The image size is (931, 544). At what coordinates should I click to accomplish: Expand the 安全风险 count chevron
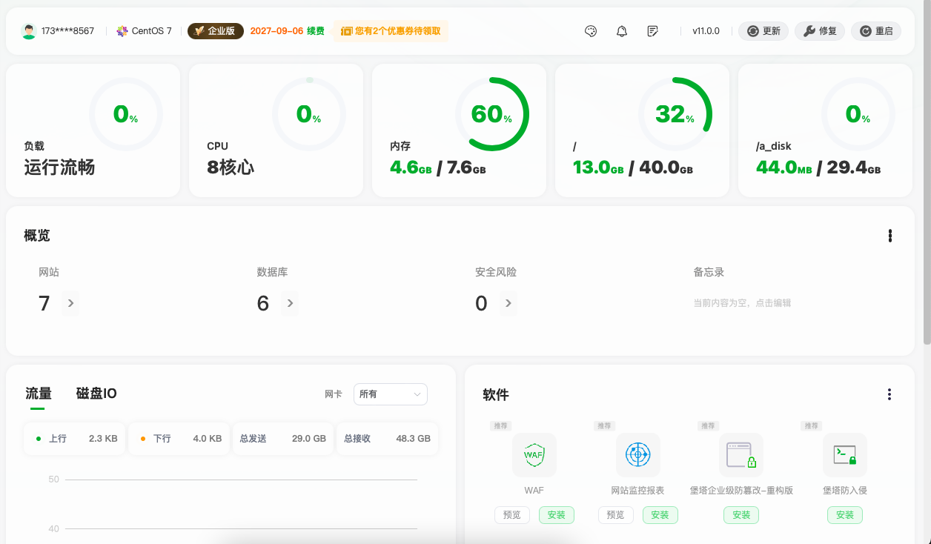pyautogui.click(x=508, y=303)
